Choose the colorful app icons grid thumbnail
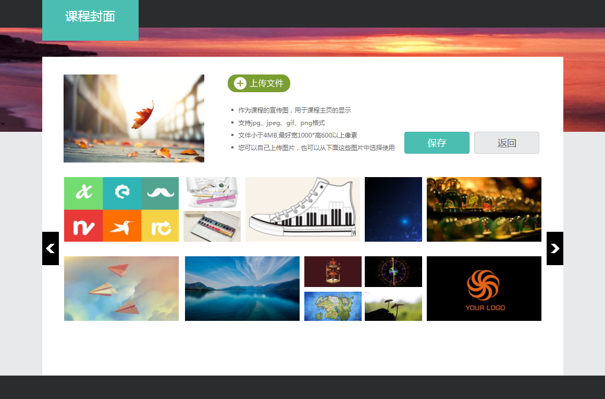This screenshot has width=605, height=399. pyautogui.click(x=121, y=209)
